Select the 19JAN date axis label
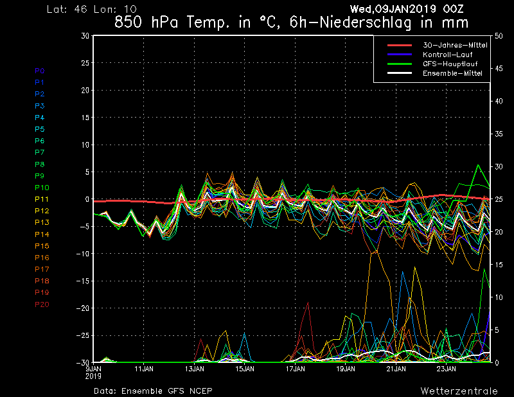 click(x=346, y=369)
